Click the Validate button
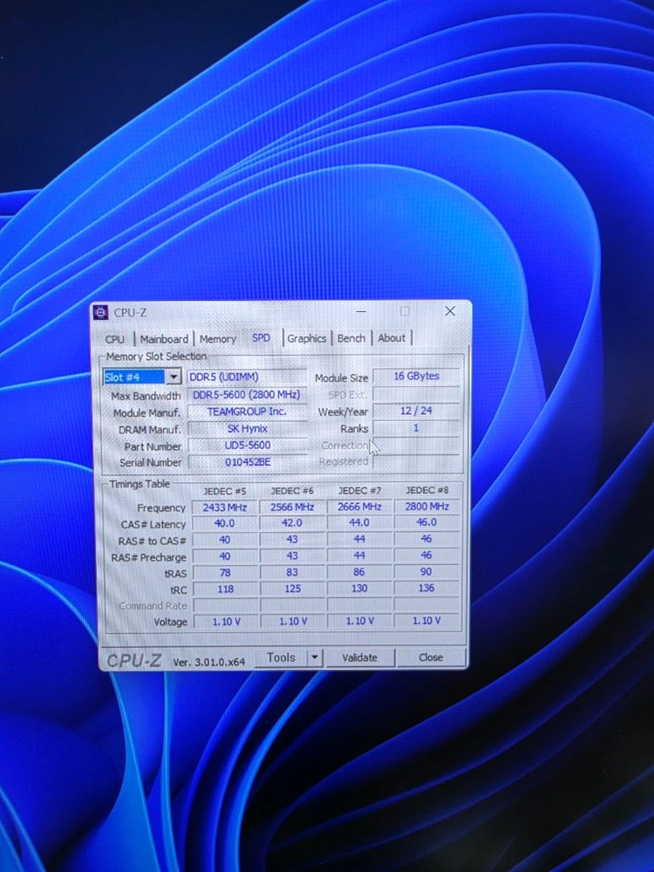 [360, 657]
